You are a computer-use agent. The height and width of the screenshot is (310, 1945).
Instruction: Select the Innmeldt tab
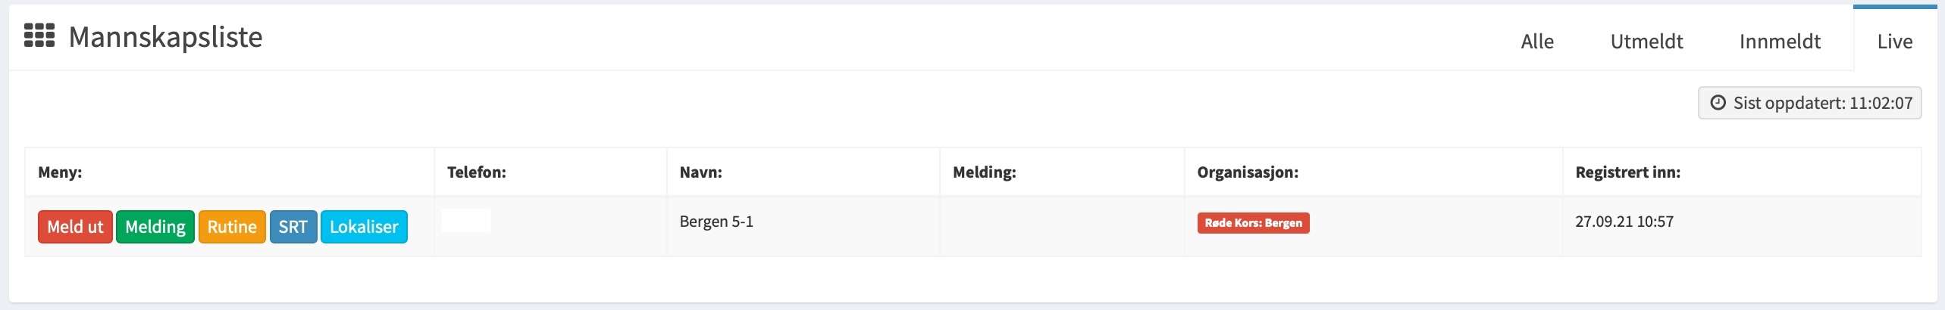(x=1779, y=42)
